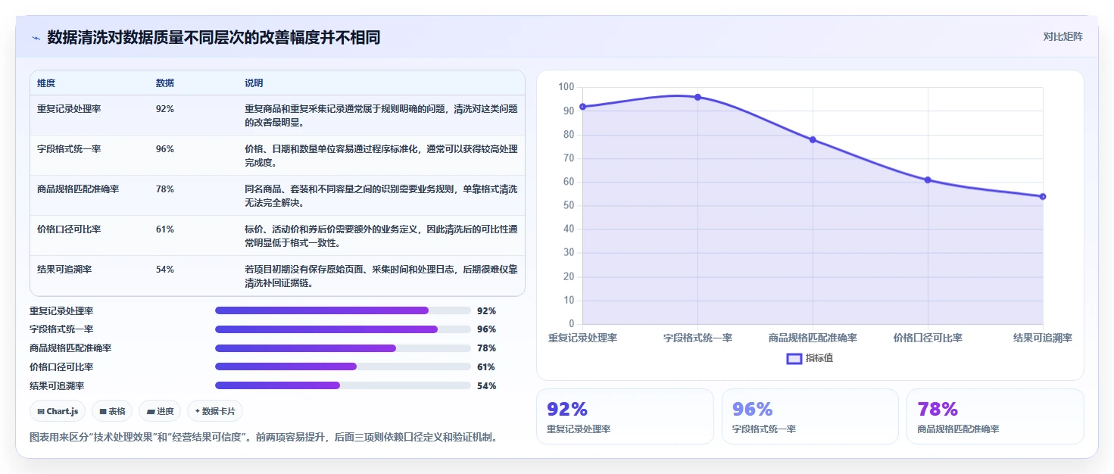The image size is (1114, 474).
Task: Click the 92% value in the table
Action: pyautogui.click(x=165, y=109)
